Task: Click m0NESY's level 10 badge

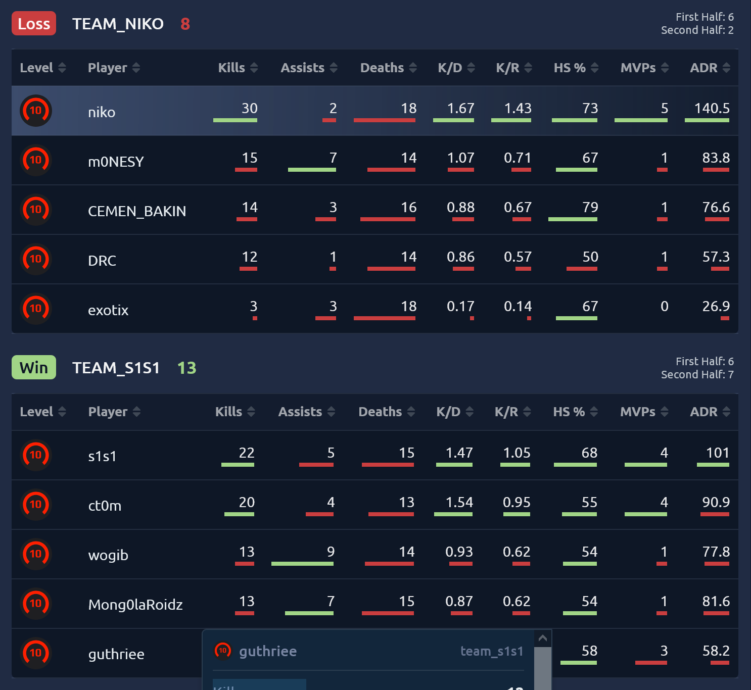Action: pyautogui.click(x=36, y=160)
